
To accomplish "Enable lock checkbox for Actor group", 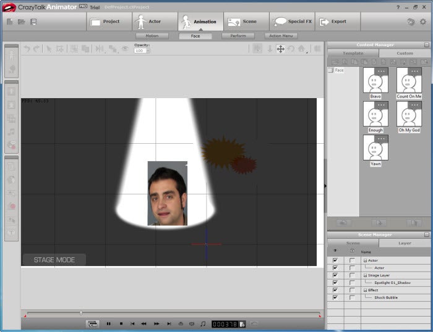I will tap(352, 260).
